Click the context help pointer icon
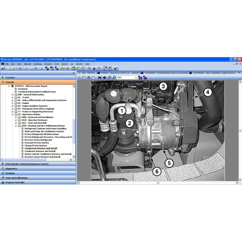242x242 pixels. 115,68
